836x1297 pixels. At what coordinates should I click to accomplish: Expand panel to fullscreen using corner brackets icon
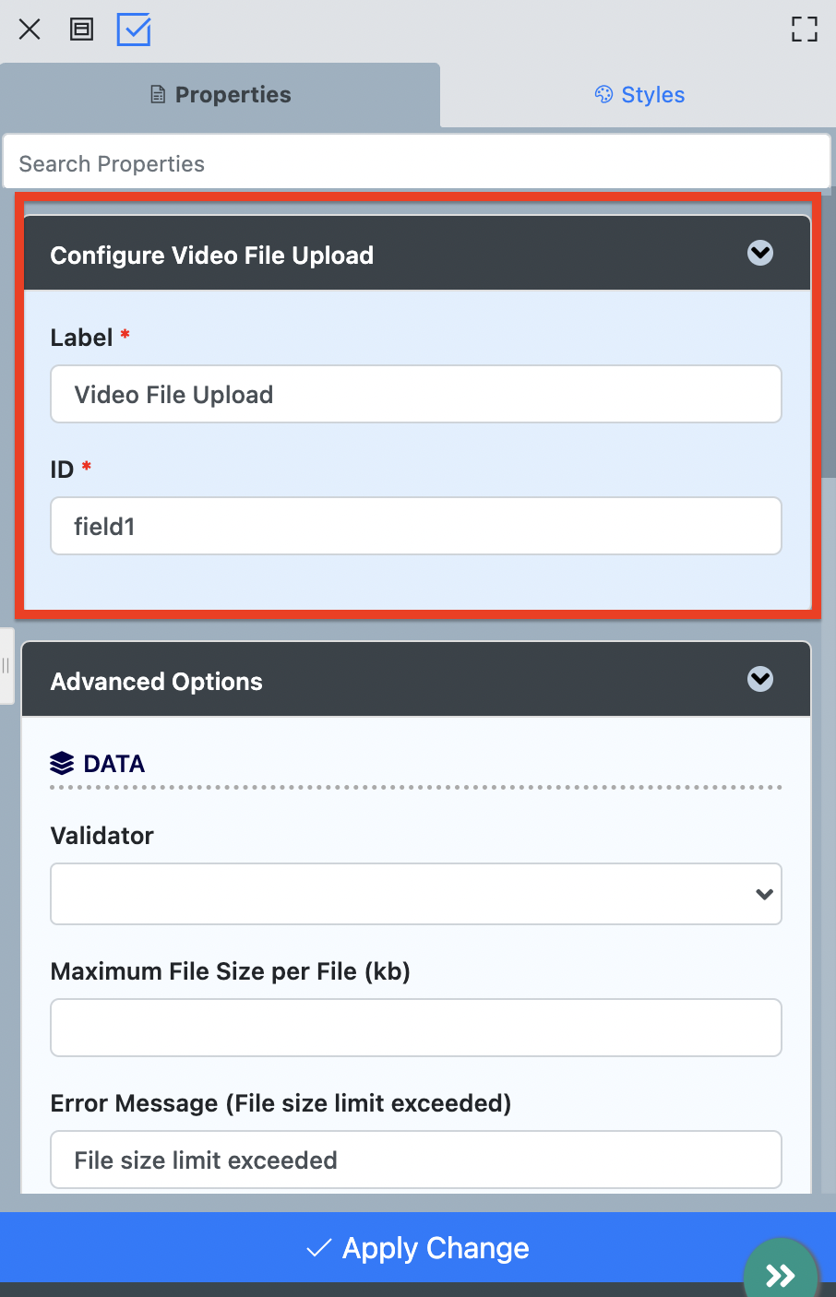[x=805, y=30]
